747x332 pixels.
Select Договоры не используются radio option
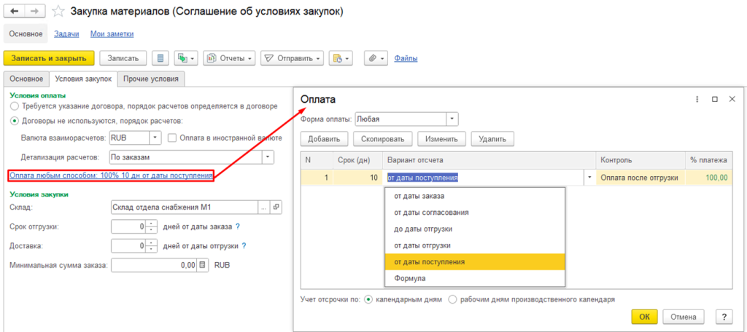point(15,121)
